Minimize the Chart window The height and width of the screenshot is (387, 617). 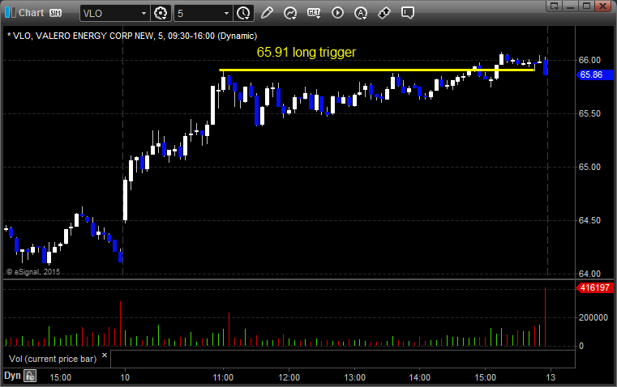[571, 6]
